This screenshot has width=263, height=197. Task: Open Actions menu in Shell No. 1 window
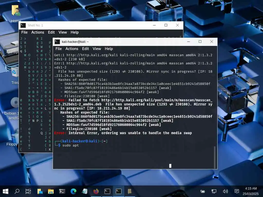pyautogui.click(x=37, y=32)
